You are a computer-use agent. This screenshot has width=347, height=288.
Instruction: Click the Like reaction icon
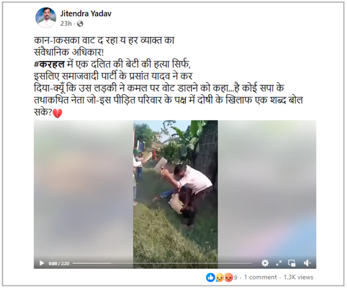tap(210, 277)
